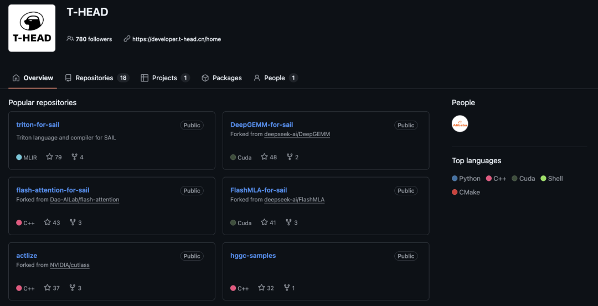Image resolution: width=598 pixels, height=306 pixels.
Task: Open the FlashMLA-for-sail repository
Action: pyautogui.click(x=259, y=190)
